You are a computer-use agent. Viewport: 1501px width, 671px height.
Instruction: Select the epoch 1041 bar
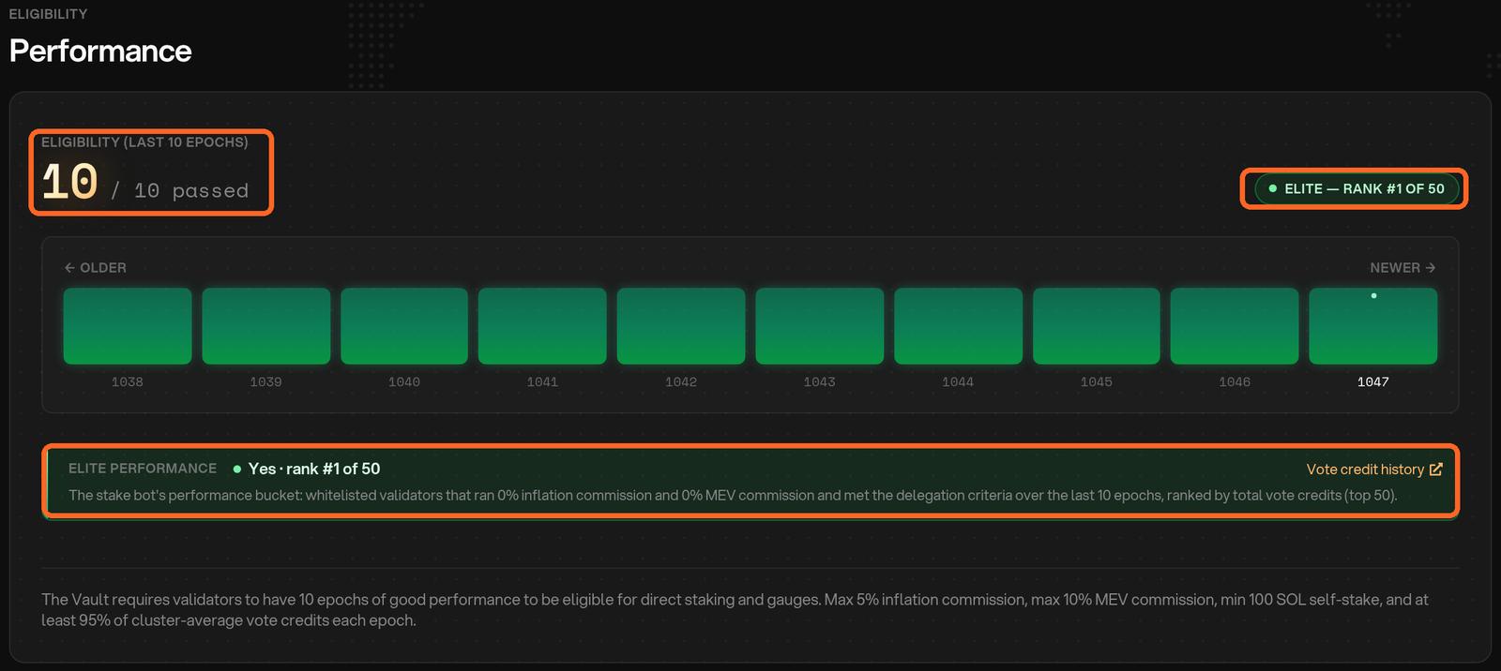point(542,326)
